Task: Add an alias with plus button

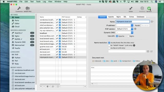Action: pos(92,84)
